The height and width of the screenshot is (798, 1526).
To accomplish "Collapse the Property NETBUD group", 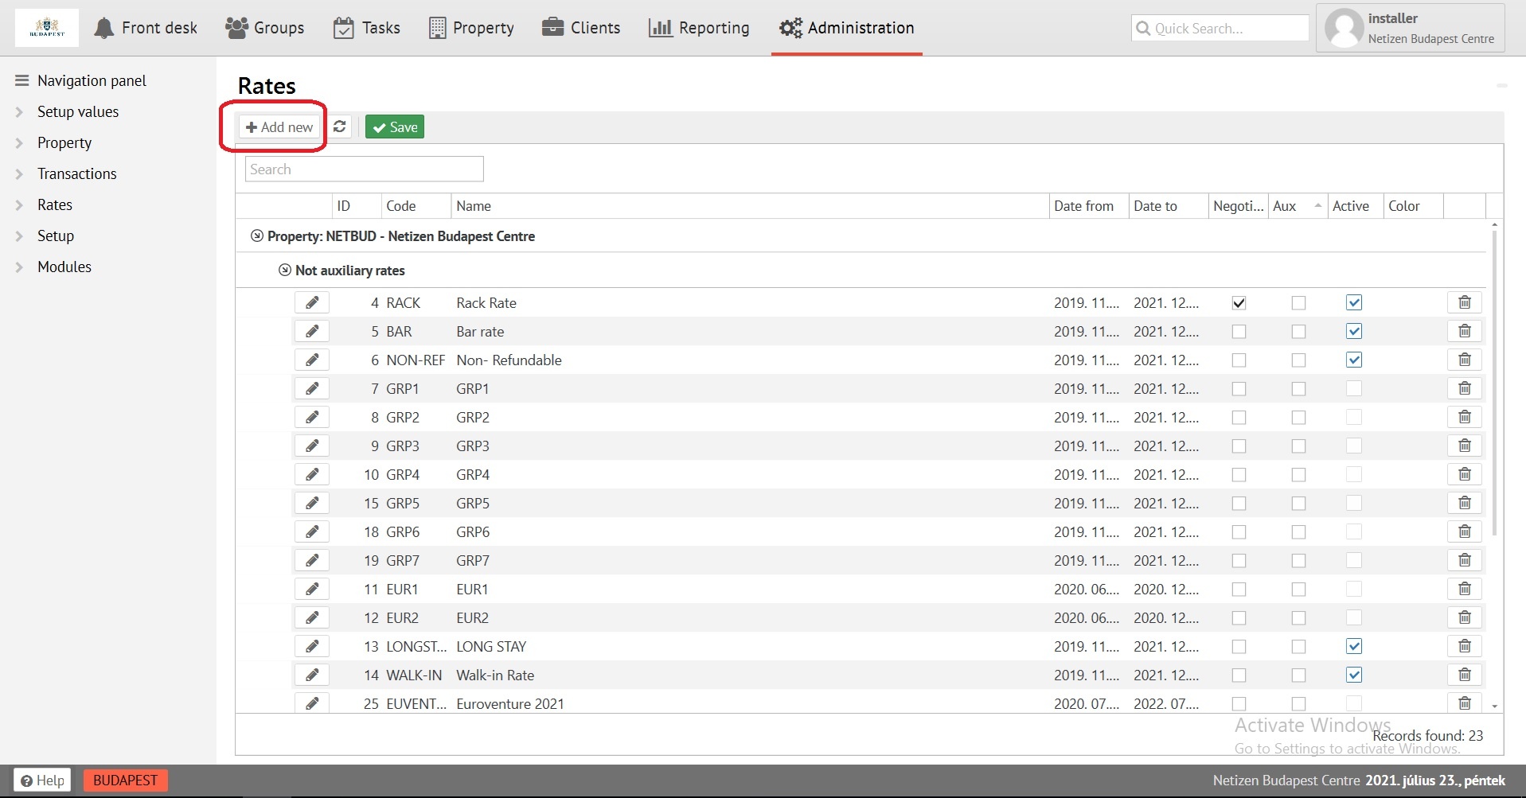I will [x=256, y=236].
